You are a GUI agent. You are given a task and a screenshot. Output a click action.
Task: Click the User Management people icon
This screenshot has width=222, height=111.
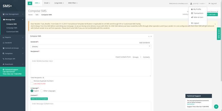4,14
